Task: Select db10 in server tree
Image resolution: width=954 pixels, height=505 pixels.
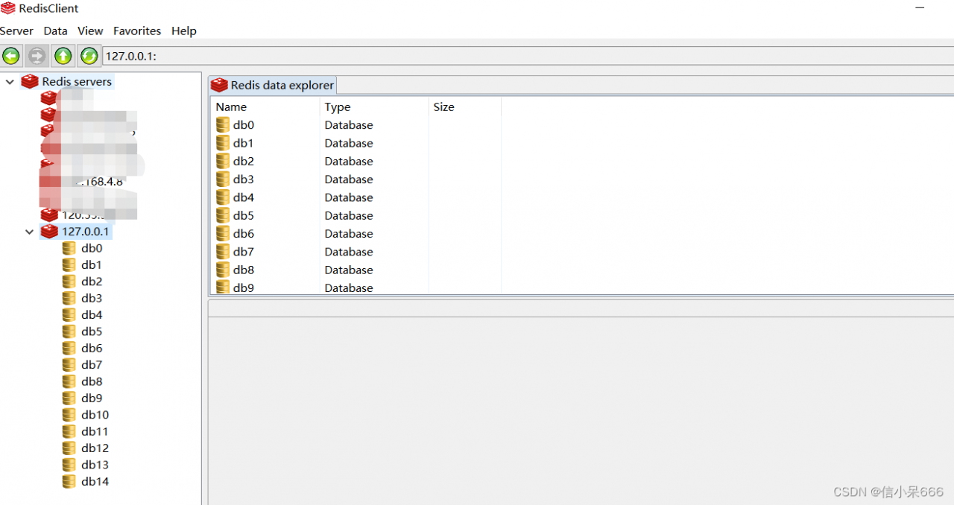Action: click(x=95, y=415)
